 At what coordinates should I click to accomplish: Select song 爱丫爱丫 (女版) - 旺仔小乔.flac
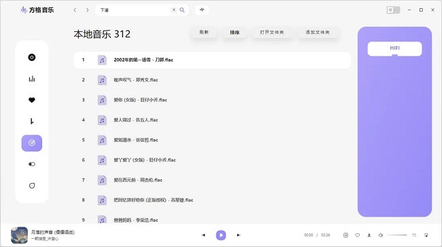tap(212, 160)
